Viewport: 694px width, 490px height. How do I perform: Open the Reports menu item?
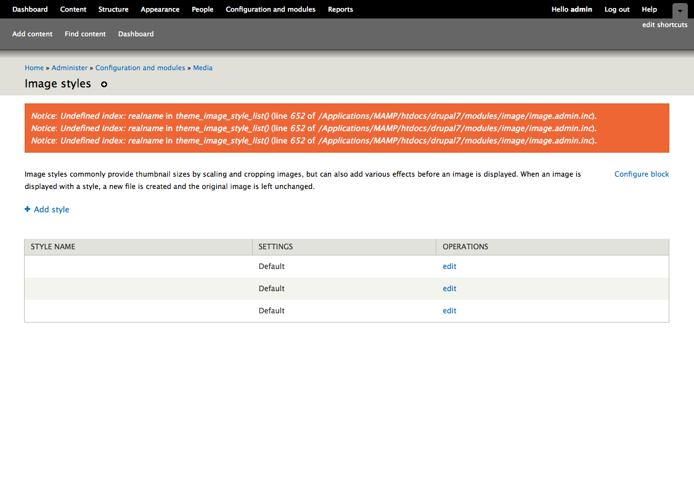(340, 9)
